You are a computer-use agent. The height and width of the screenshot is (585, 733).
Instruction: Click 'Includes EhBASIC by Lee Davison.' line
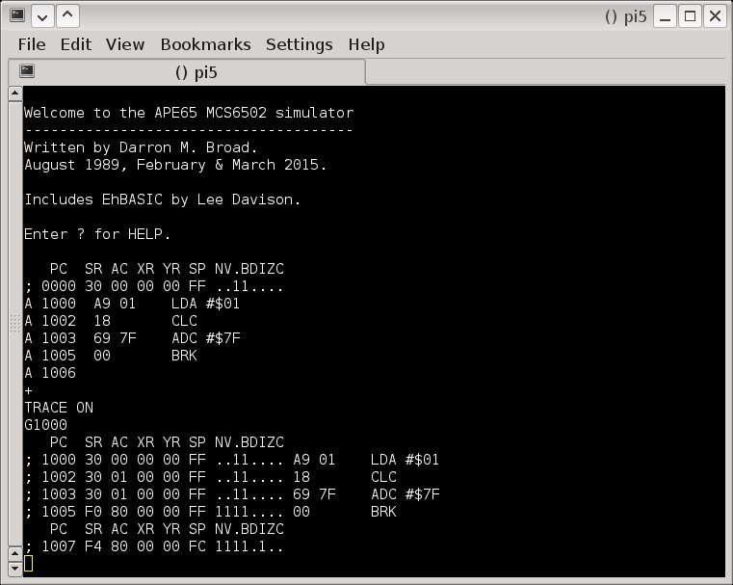click(162, 199)
